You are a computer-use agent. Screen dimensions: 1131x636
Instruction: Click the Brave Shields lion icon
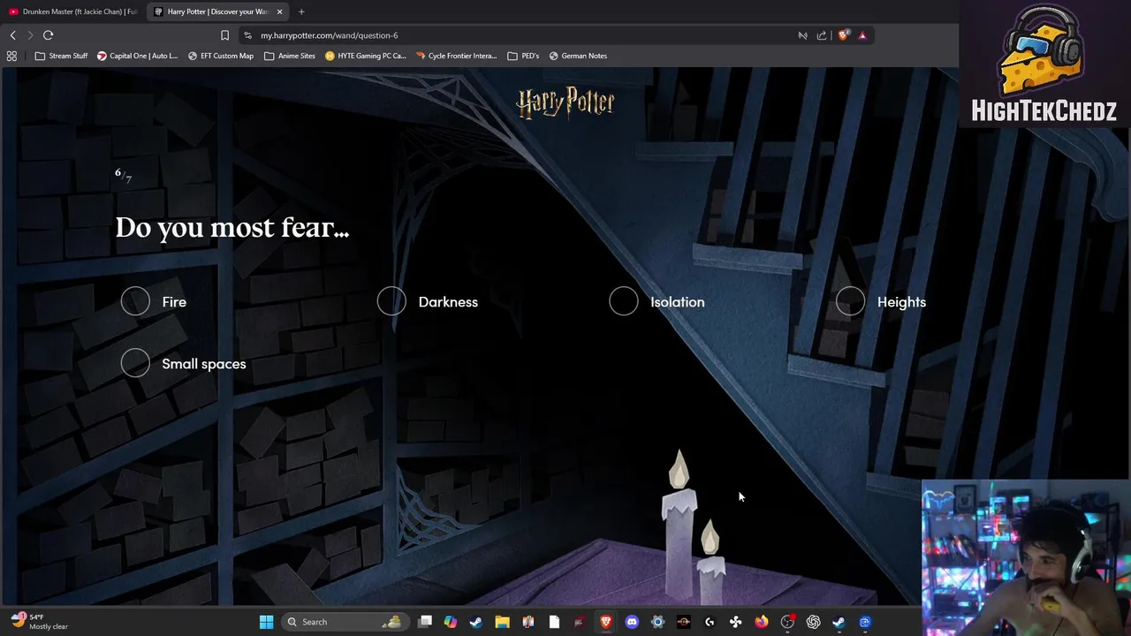[843, 35]
